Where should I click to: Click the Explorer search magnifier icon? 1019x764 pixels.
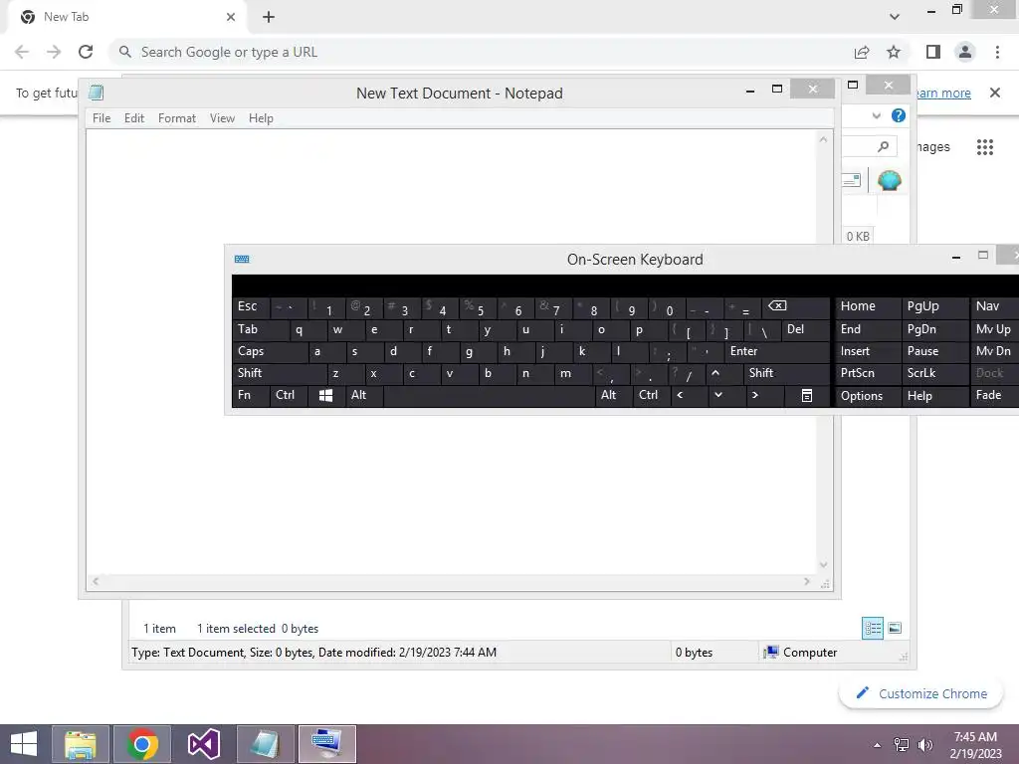point(883,147)
